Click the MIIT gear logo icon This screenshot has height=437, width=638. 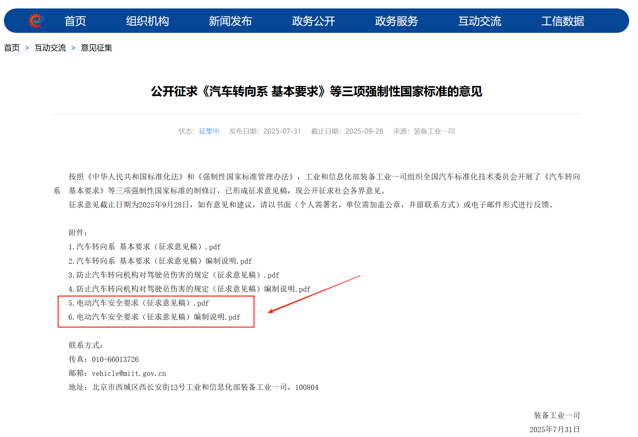pyautogui.click(x=36, y=21)
